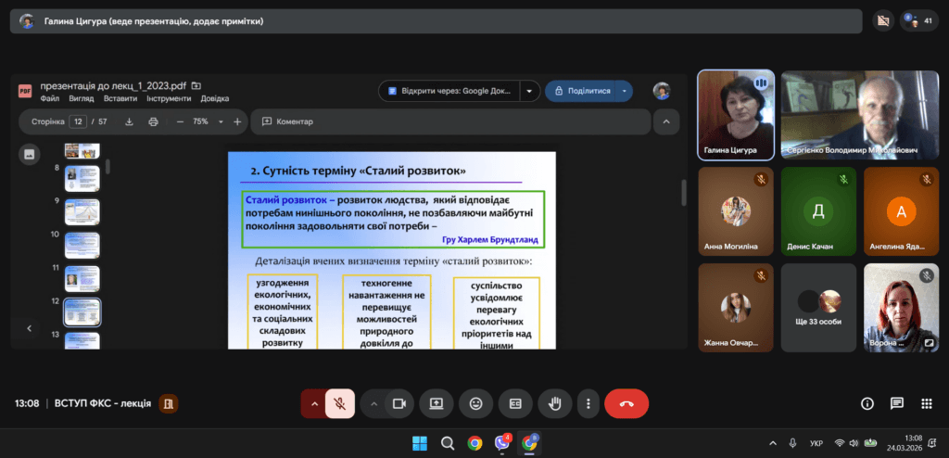Click the print icon in PDF toolbar
Screen dimensions: 949x458
(153, 121)
